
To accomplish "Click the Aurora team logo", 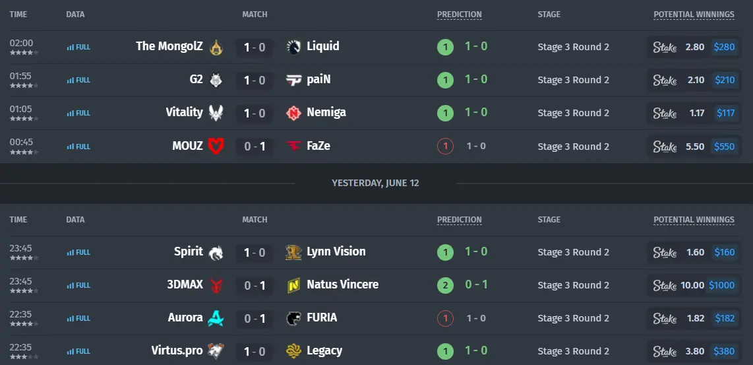I will click(216, 318).
